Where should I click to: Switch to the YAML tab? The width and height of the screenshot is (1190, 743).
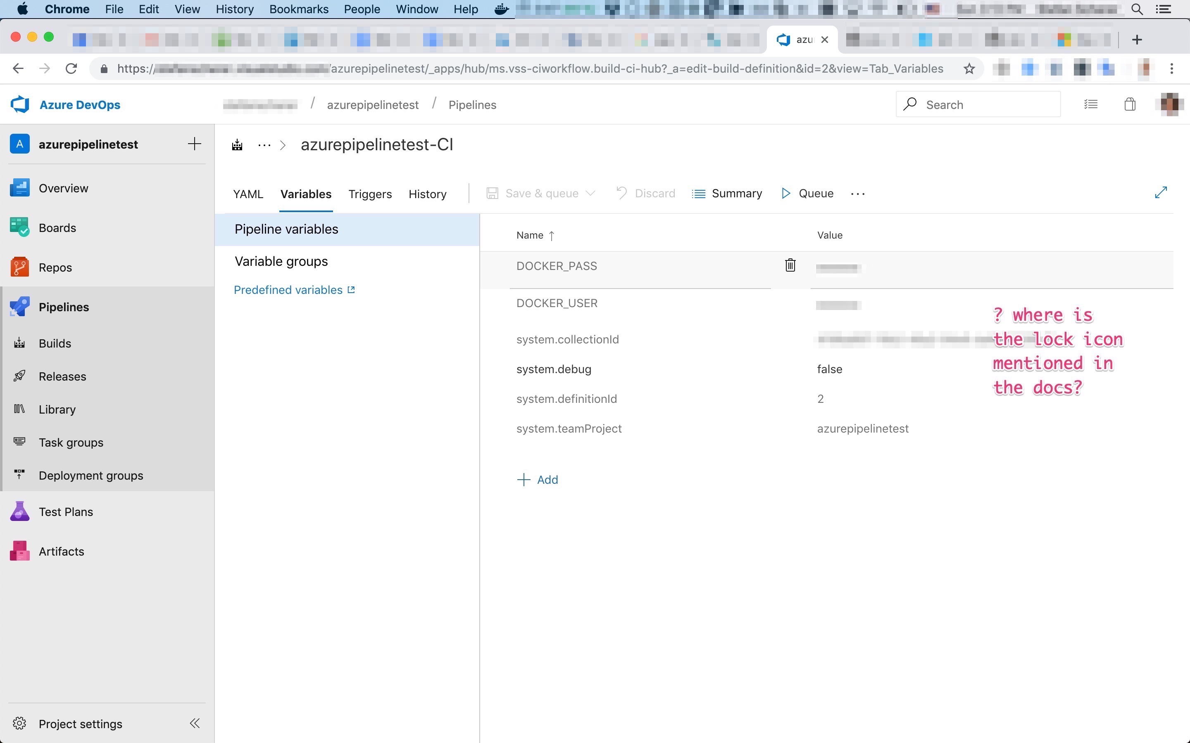248,194
